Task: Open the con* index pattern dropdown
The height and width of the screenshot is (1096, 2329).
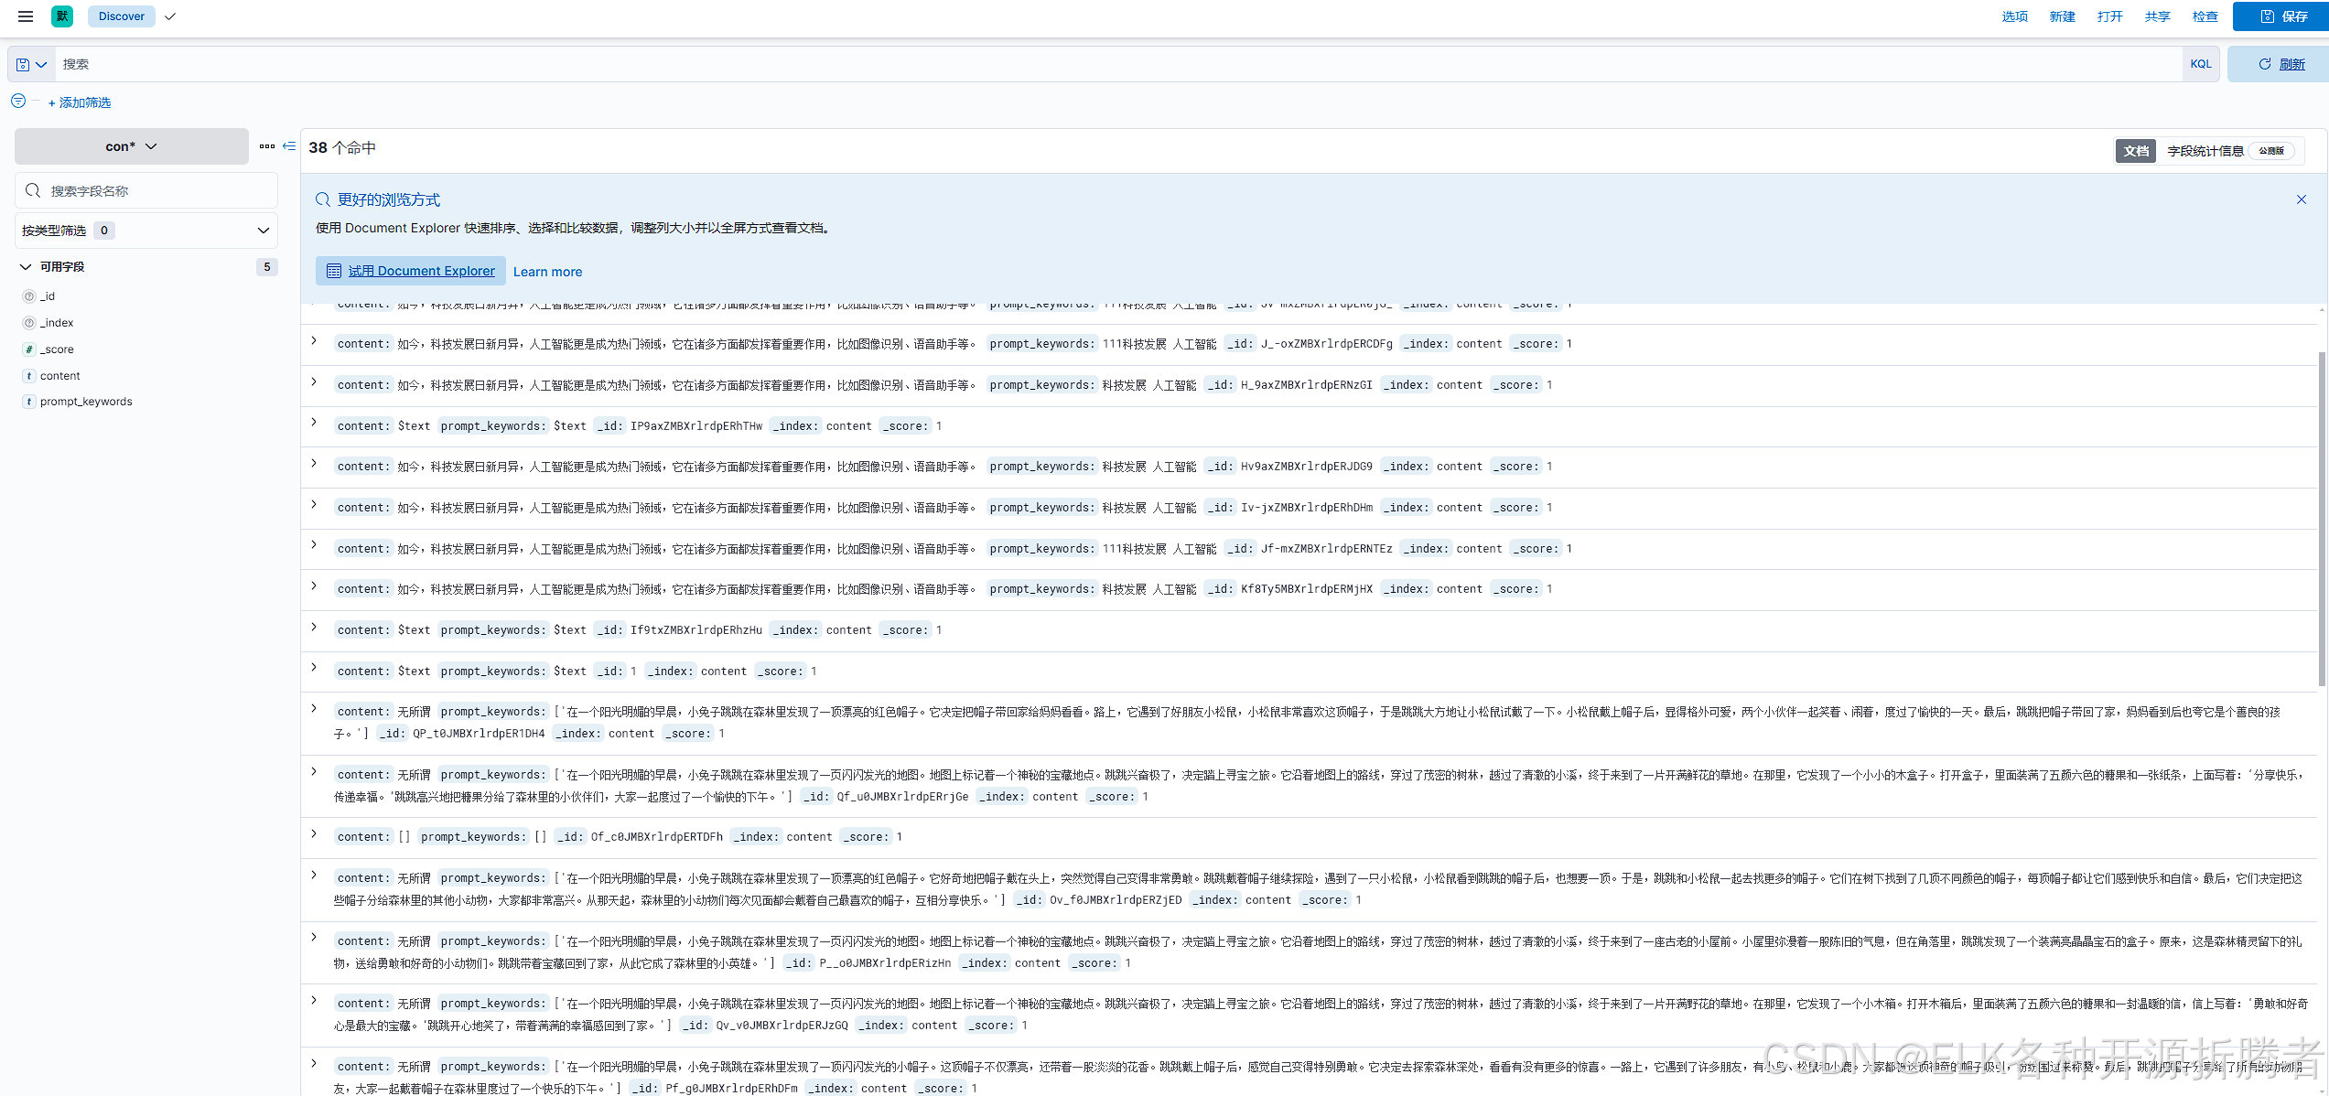Action: click(x=131, y=146)
